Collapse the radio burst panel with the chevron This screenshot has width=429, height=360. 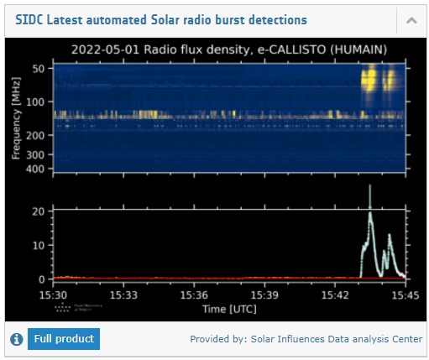(x=411, y=21)
